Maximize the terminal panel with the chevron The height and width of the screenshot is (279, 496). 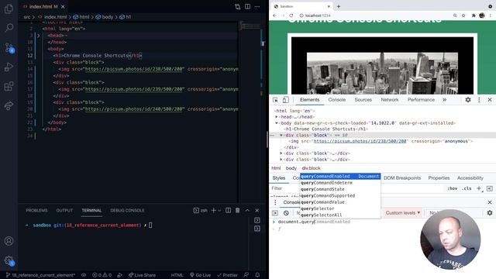pos(247,210)
